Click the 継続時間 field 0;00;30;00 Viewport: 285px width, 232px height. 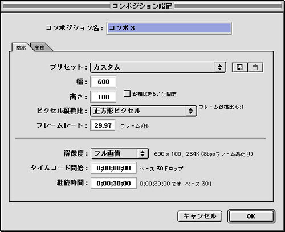[113, 183]
